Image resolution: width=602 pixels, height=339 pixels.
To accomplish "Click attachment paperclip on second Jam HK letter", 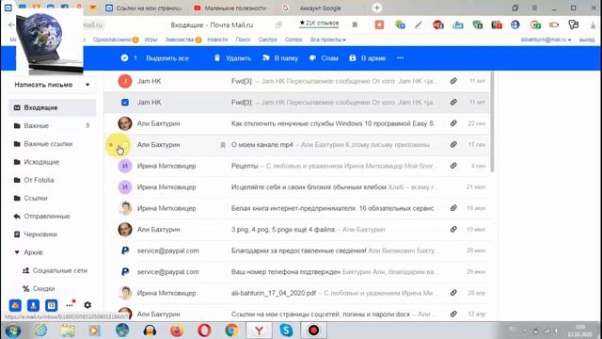I will click(453, 103).
